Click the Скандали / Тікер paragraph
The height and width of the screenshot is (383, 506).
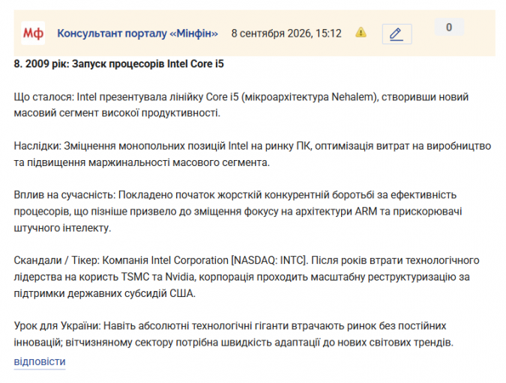point(247,277)
